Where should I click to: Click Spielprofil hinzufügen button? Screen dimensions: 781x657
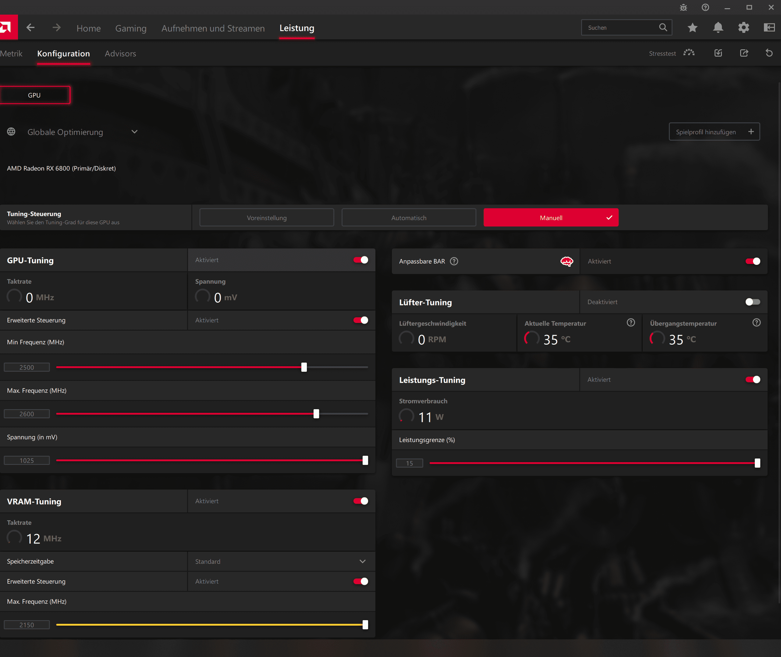coord(714,132)
